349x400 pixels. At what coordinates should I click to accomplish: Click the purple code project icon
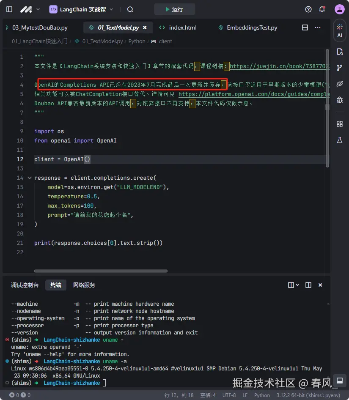(x=53, y=9)
